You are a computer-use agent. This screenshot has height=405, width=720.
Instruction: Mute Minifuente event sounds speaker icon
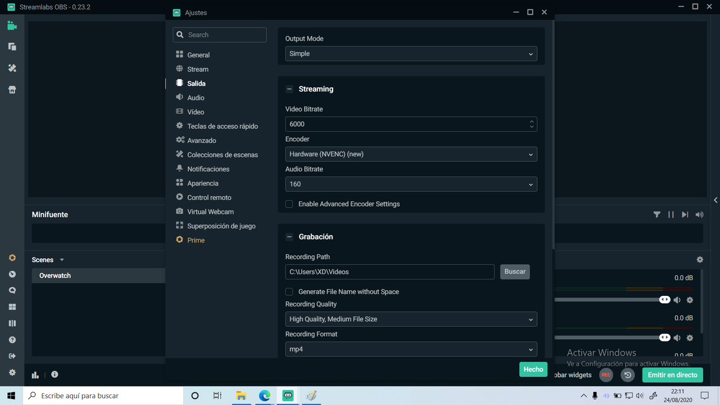point(699,214)
